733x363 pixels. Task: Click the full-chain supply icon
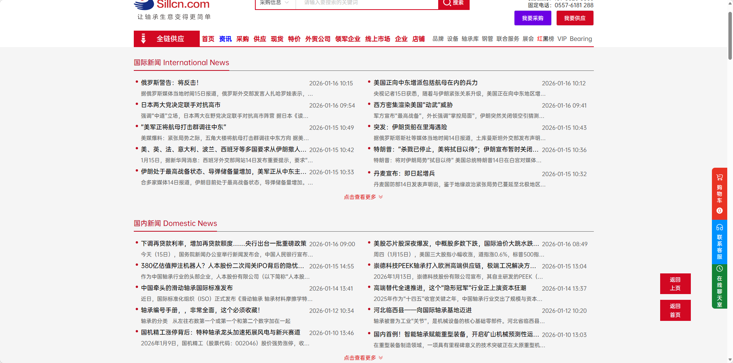pos(143,39)
